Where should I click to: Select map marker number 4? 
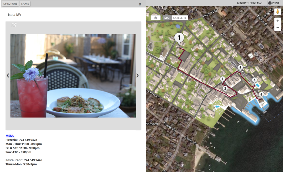[x=240, y=68]
